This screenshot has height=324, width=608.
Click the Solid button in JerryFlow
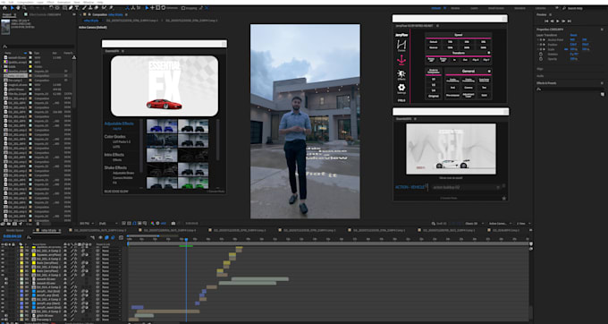(x=484, y=95)
